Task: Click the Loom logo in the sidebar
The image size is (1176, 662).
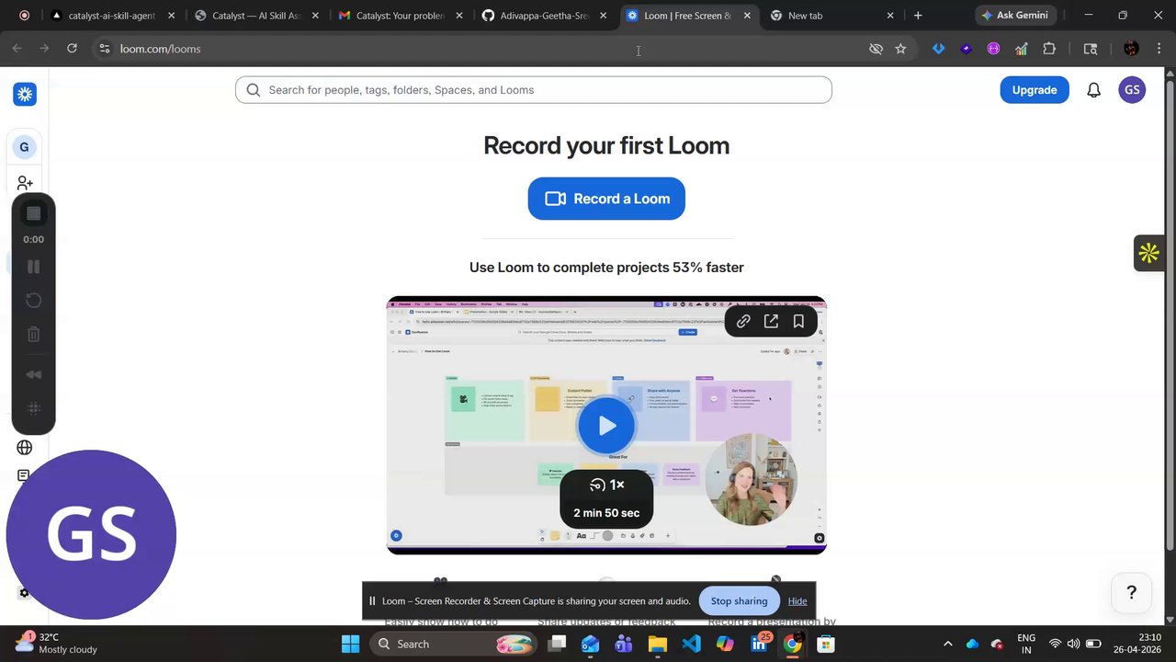Action: (x=25, y=94)
